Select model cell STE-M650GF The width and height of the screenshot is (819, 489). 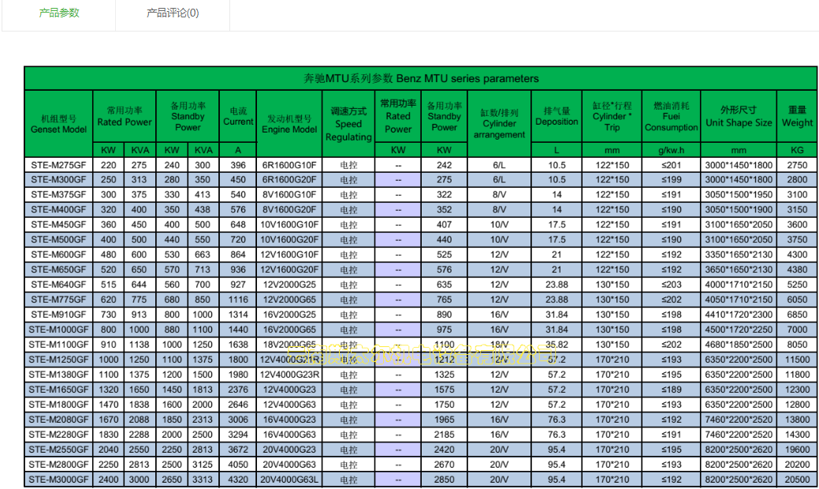(x=58, y=270)
